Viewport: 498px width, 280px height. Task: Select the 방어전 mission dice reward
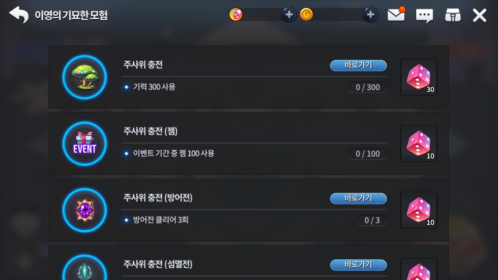pos(419,210)
